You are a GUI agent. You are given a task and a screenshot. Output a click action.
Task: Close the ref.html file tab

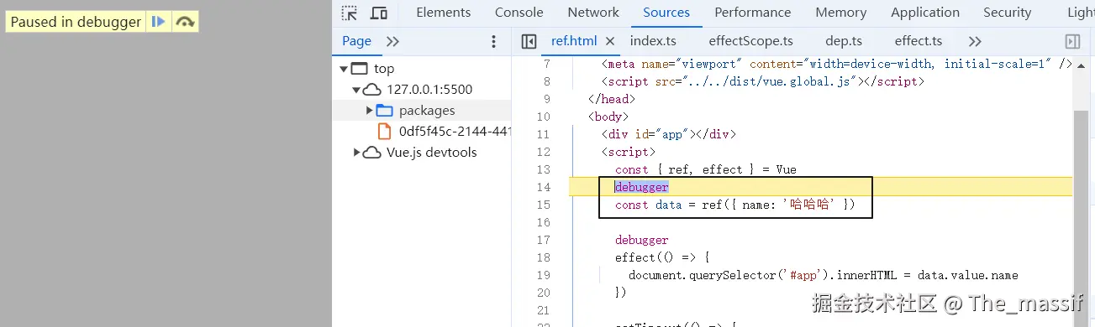tap(610, 41)
